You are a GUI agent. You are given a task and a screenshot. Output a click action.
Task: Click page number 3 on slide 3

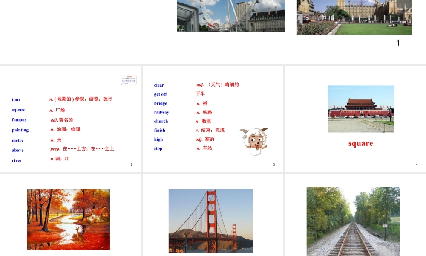pyautogui.click(x=274, y=164)
